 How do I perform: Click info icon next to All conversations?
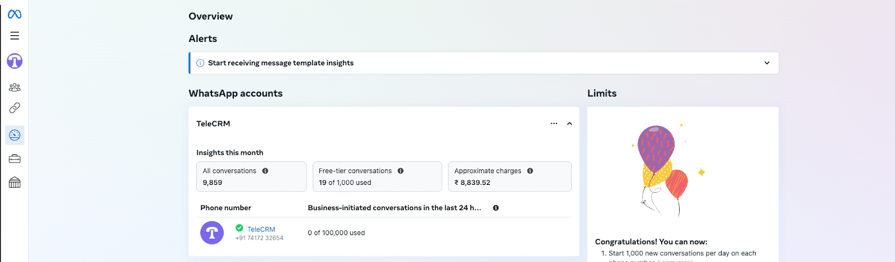tap(265, 171)
